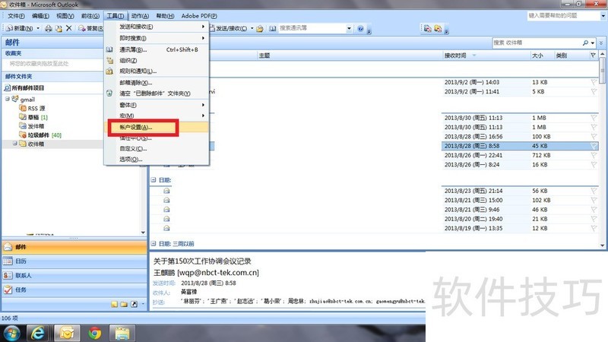The image size is (608, 342).
Task: Click the blue Help question-mark icon
Action: [360, 28]
